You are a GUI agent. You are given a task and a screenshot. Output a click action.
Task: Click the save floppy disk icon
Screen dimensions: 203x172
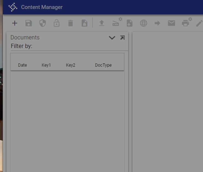[x=29, y=23]
